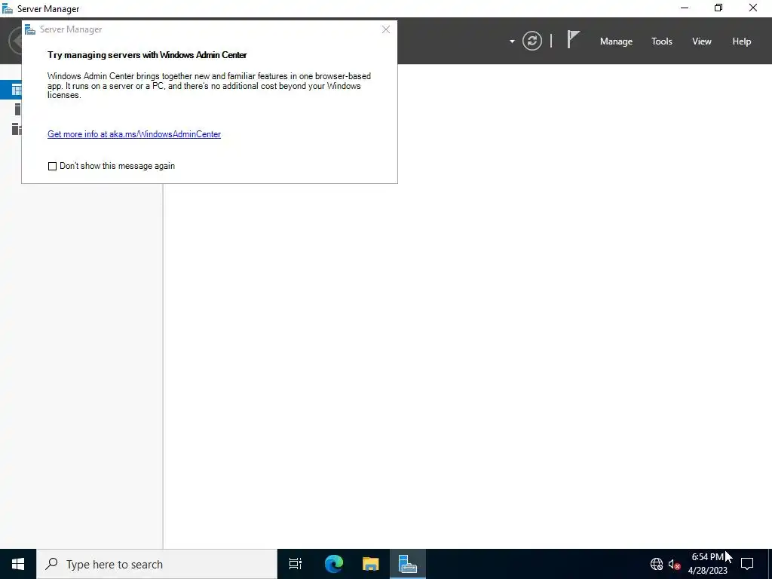Open the Action Center notification icon
Screen dimensions: 772x579
pyautogui.click(x=747, y=564)
